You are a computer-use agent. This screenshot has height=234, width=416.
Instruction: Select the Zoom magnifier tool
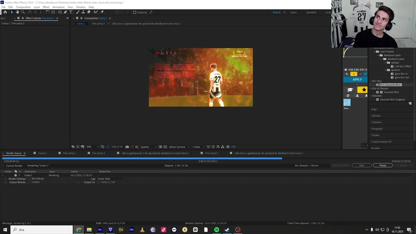(23, 12)
